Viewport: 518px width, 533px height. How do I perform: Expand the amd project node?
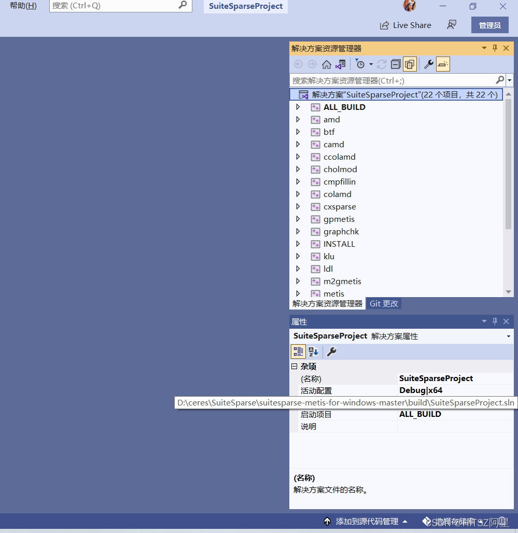[x=298, y=120]
